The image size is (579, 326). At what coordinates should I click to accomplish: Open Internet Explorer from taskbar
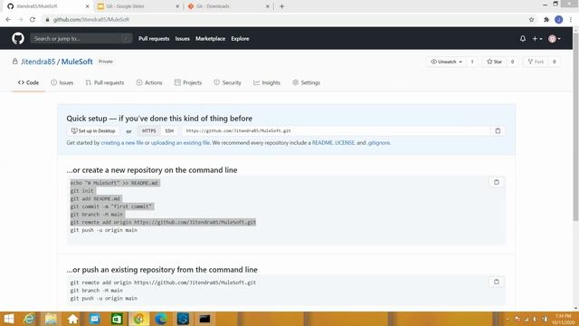click(29, 319)
